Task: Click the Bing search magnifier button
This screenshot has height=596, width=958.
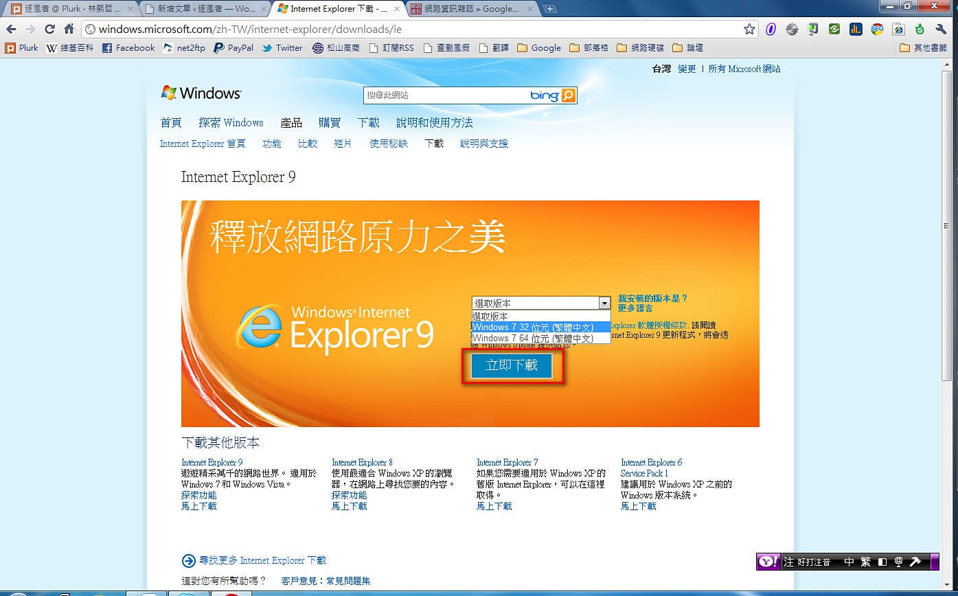Action: pyautogui.click(x=569, y=95)
